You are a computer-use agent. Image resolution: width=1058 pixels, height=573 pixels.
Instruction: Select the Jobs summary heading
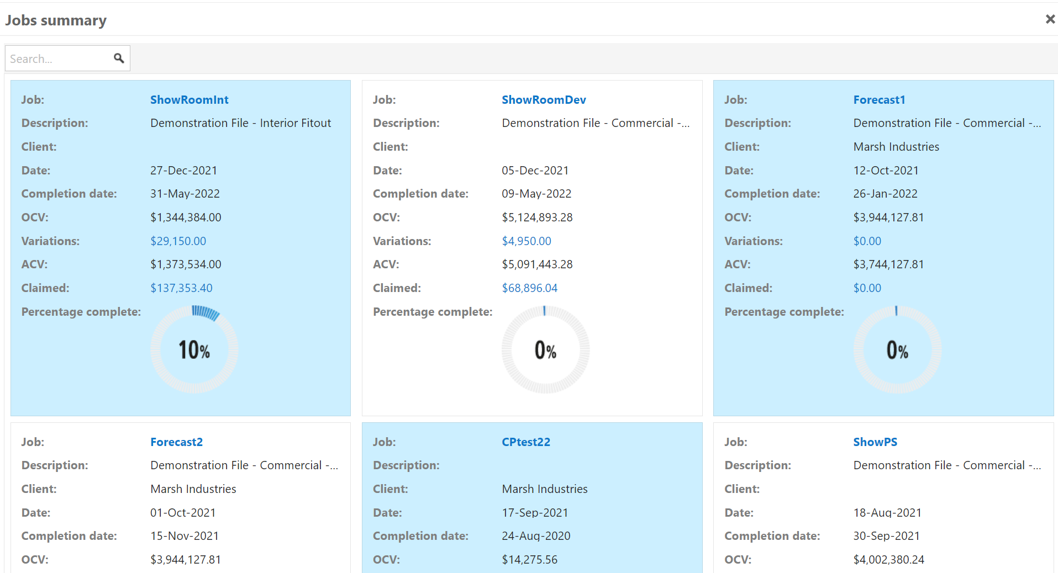pyautogui.click(x=56, y=20)
